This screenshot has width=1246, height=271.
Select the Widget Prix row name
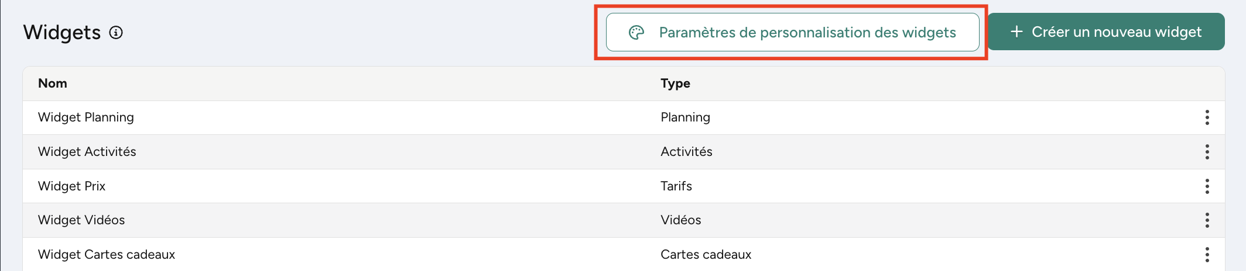72,186
